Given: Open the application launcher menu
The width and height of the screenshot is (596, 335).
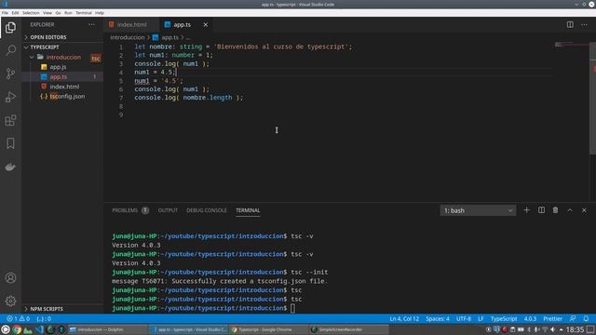Looking at the screenshot, I should [x=6, y=329].
